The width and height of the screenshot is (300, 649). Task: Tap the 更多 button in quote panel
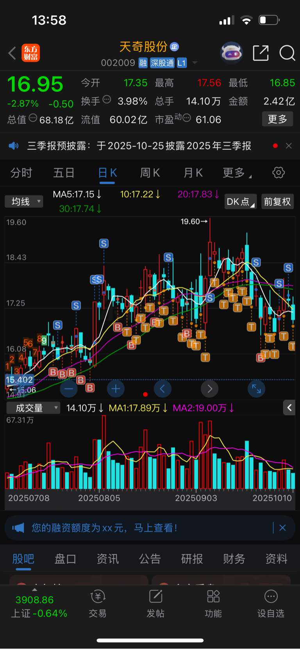(x=277, y=119)
